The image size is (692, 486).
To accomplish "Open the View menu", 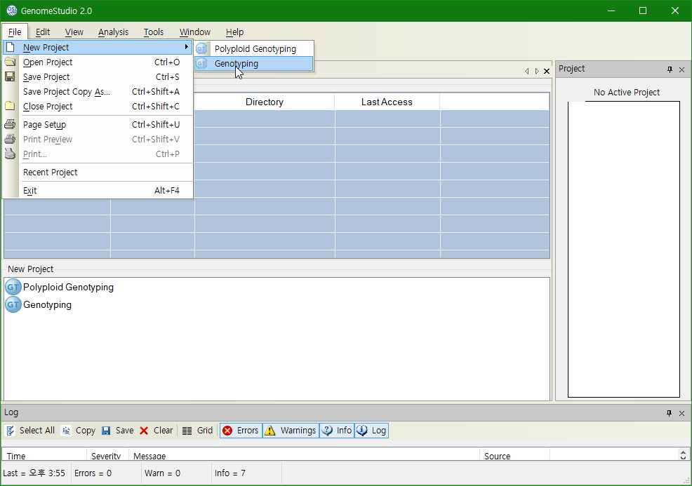I will click(74, 32).
